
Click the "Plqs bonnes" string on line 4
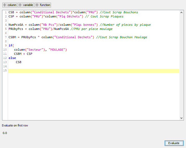84,25
